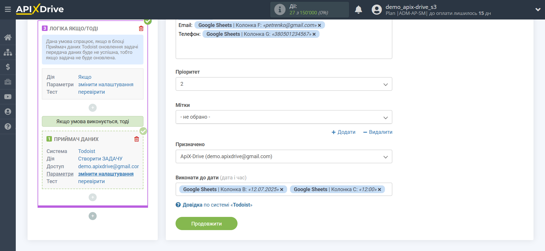Open the Призначено dropdown
Image resolution: width=545 pixels, height=251 pixels.
click(284, 156)
